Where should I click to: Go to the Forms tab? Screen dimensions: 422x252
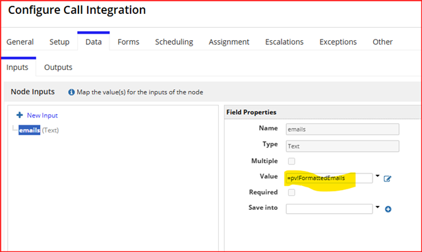129,42
